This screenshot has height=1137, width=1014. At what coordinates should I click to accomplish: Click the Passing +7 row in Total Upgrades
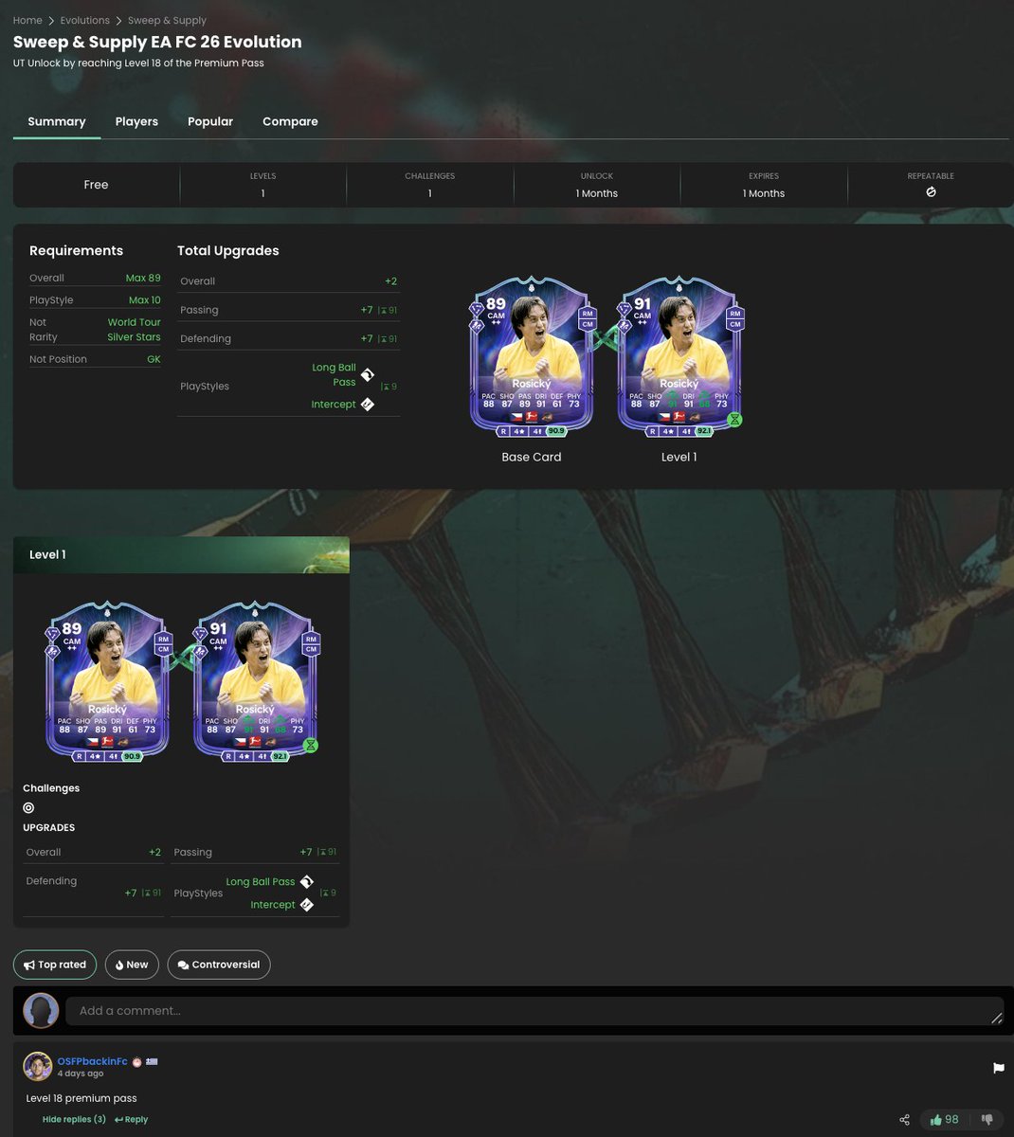tap(288, 310)
